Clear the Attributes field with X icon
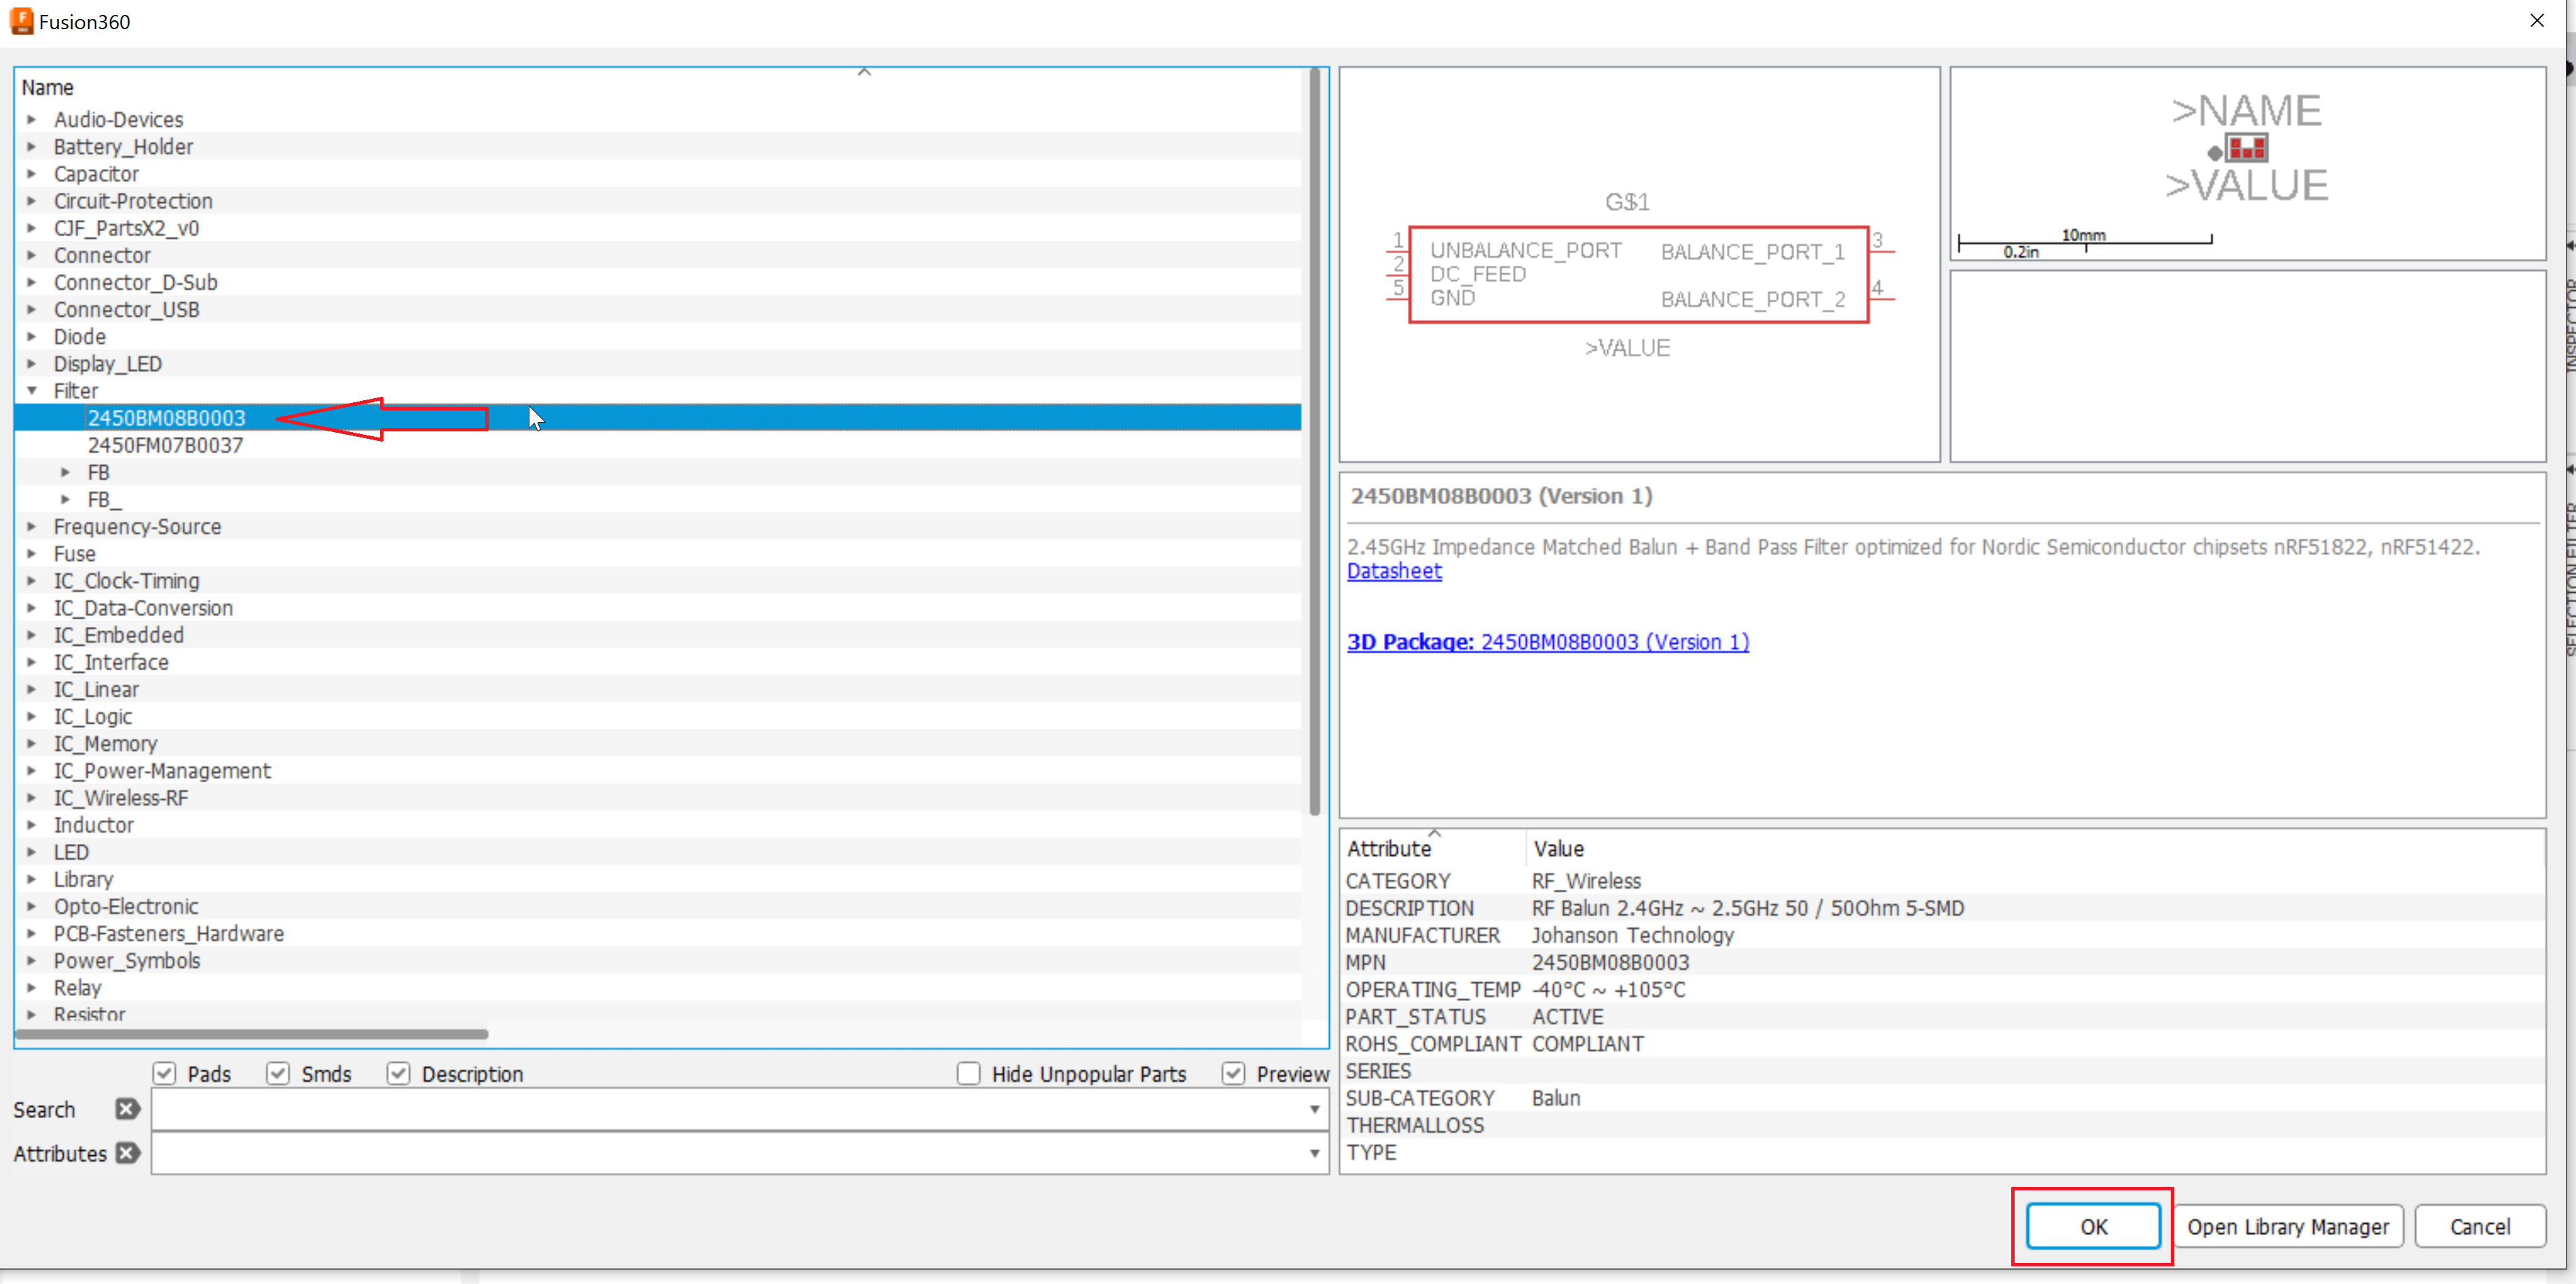2576x1284 pixels. click(127, 1152)
